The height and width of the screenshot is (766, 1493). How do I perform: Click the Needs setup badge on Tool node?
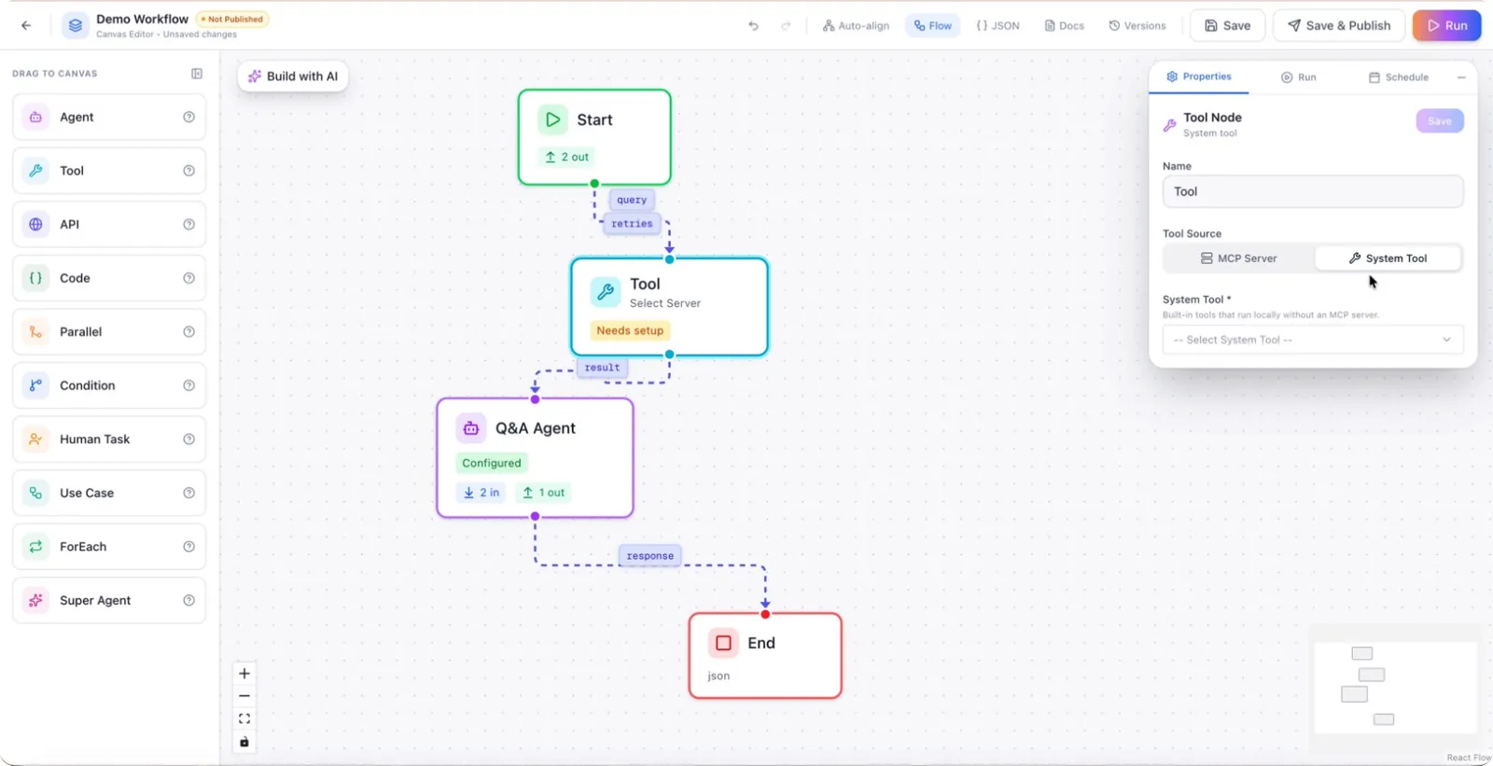[x=630, y=330]
